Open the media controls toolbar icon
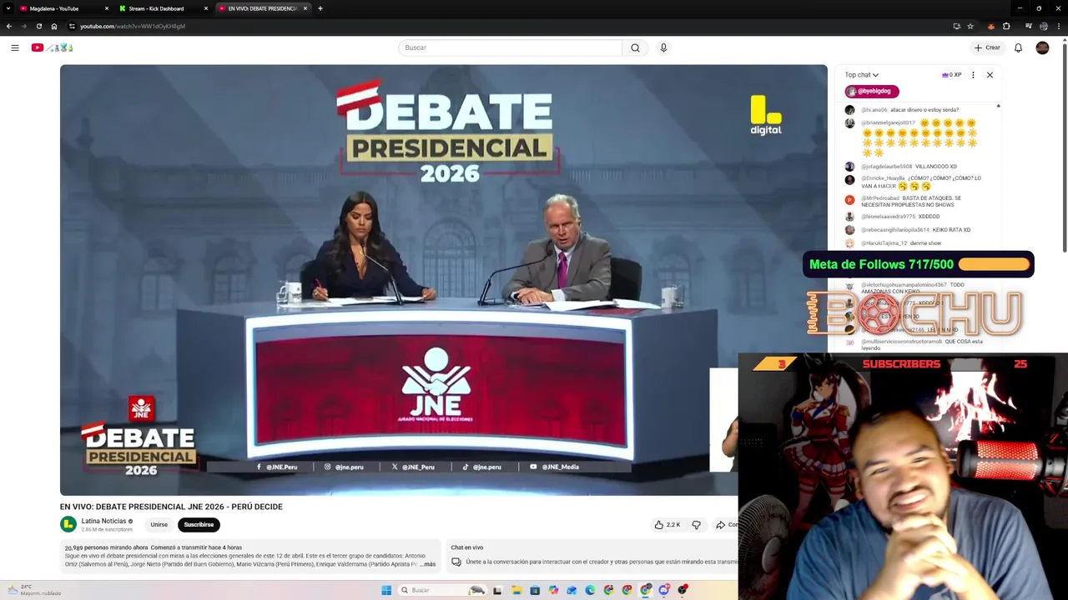Image resolution: width=1068 pixels, height=600 pixels. [x=1028, y=26]
